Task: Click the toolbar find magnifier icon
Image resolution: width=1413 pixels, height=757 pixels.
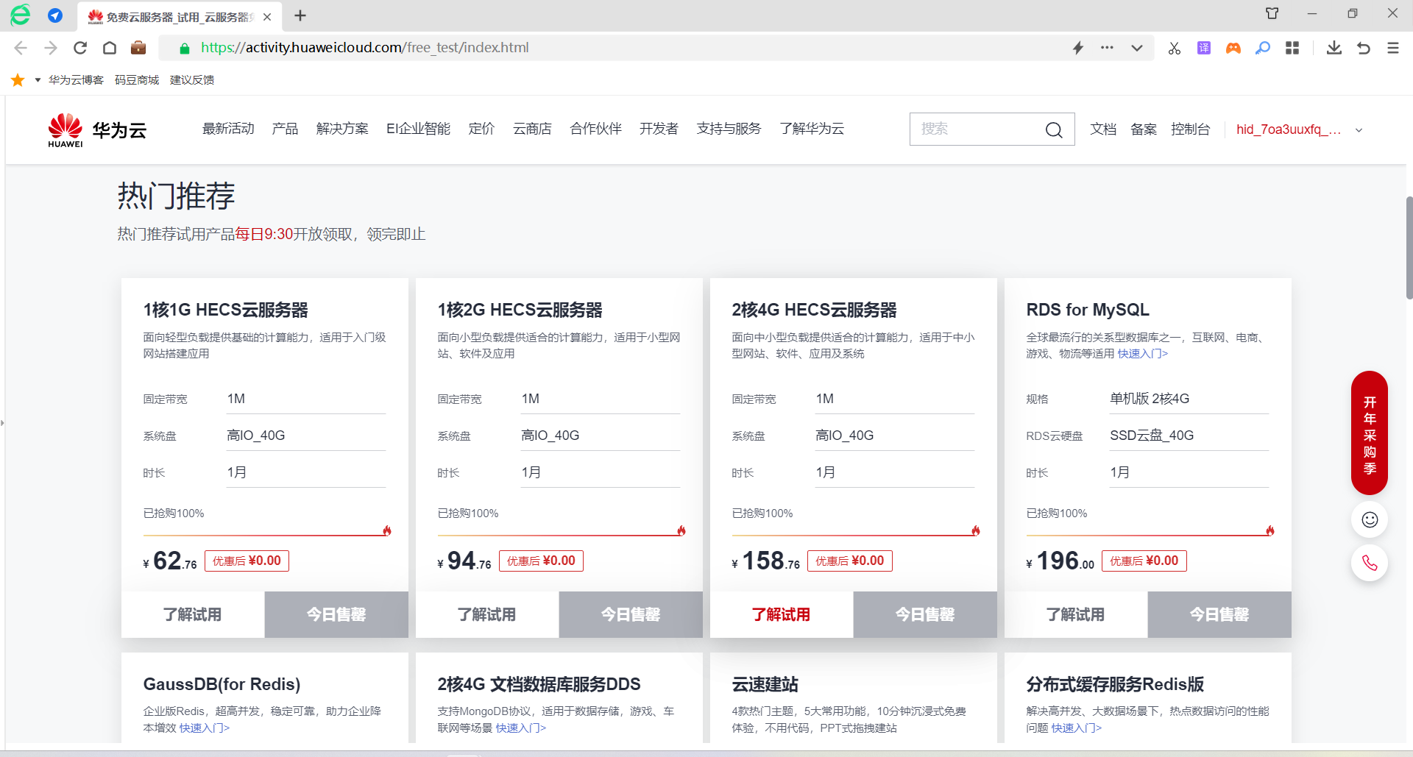Action: (x=1263, y=48)
